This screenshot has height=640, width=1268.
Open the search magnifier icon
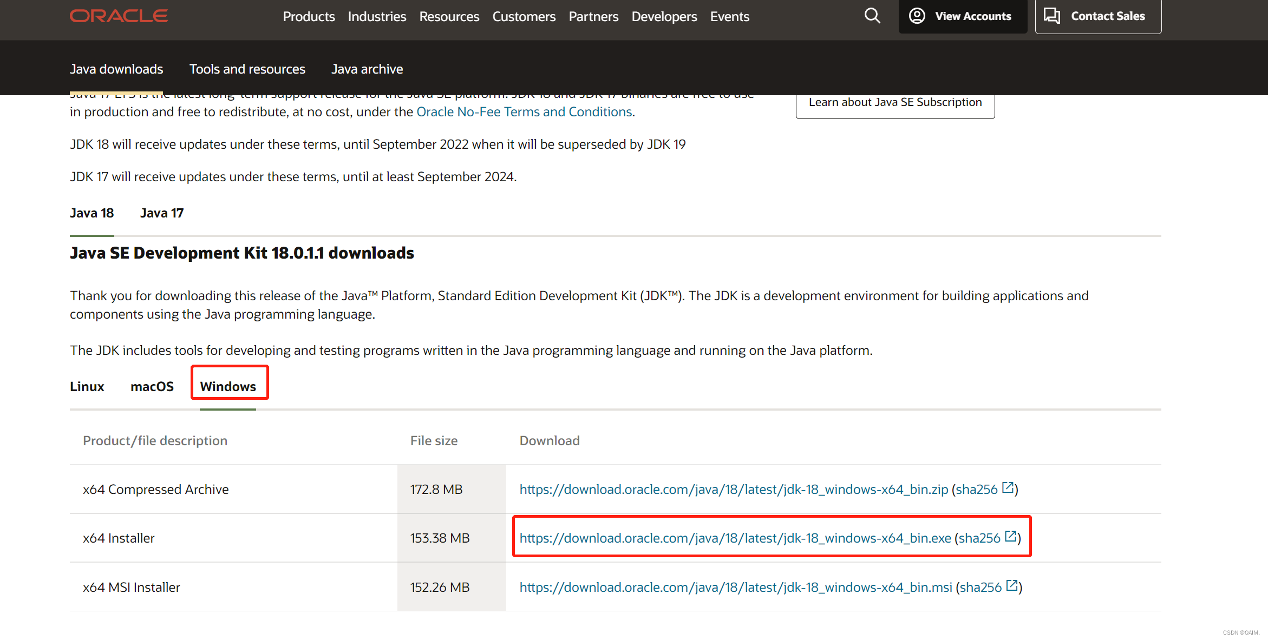tap(872, 16)
